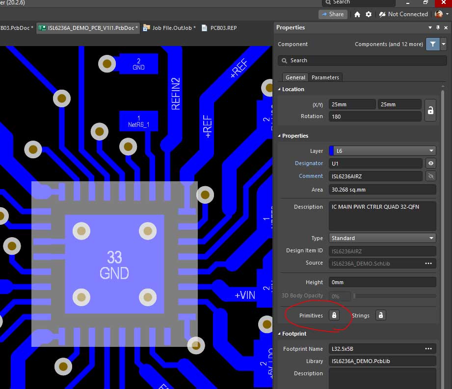Collapse the Footprint section

280,334
